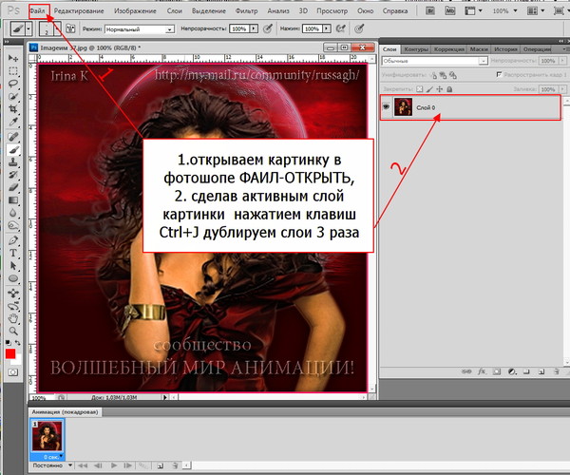The width and height of the screenshot is (570, 475).
Task: Toggle tablet pressure for size
Action: tap(359, 28)
